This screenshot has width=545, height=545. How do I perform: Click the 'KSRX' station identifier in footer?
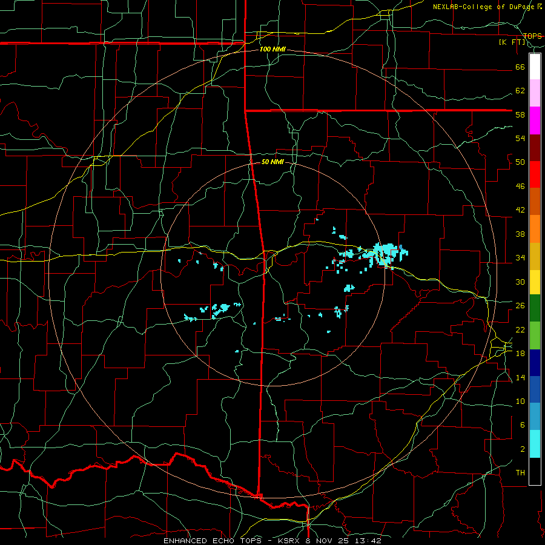pos(289,541)
